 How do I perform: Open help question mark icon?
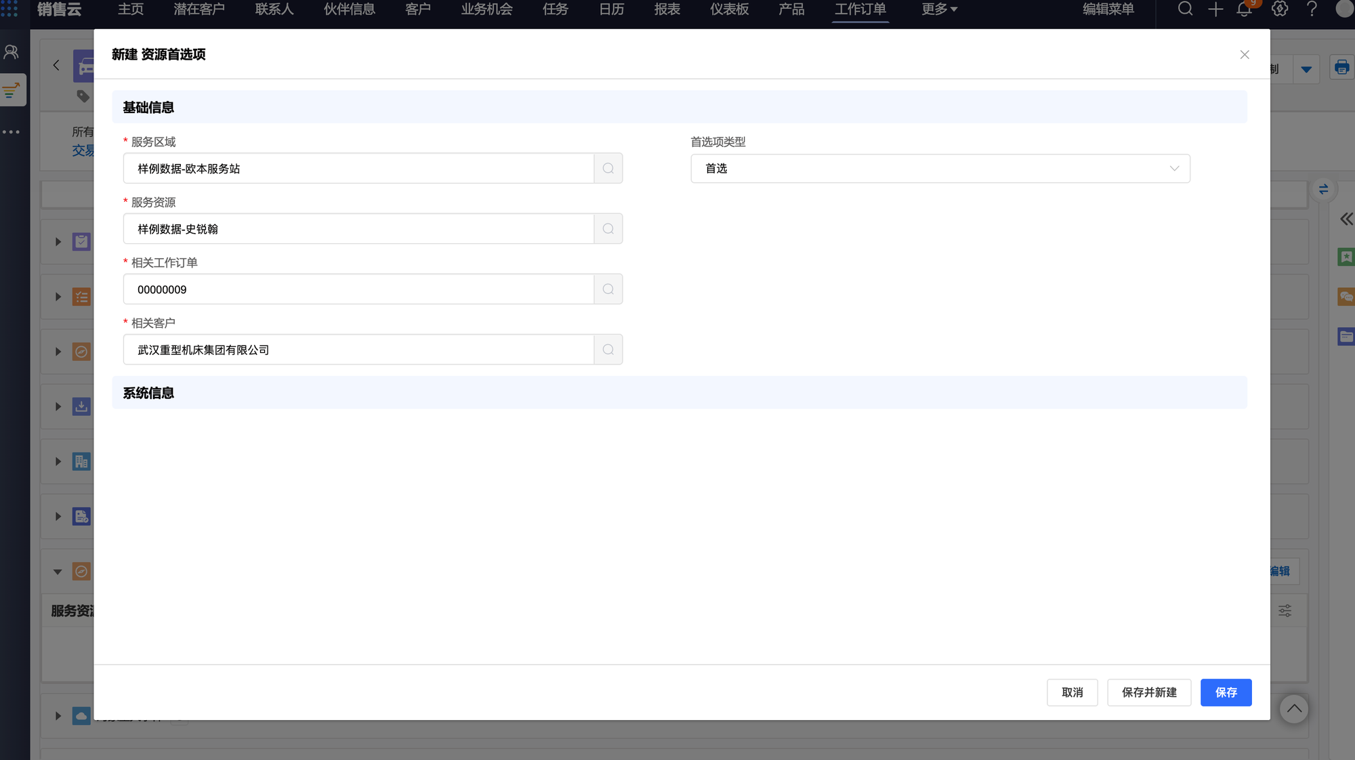(x=1312, y=9)
